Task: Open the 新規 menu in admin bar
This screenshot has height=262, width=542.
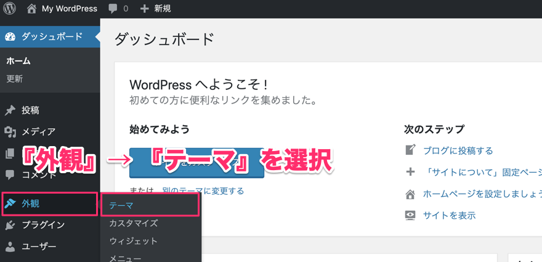Action: pyautogui.click(x=163, y=9)
